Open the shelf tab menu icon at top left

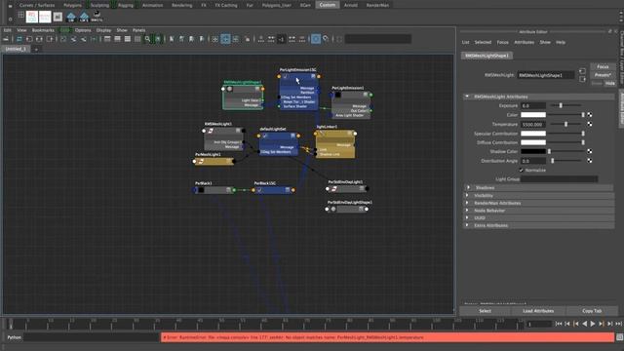[x=11, y=6]
